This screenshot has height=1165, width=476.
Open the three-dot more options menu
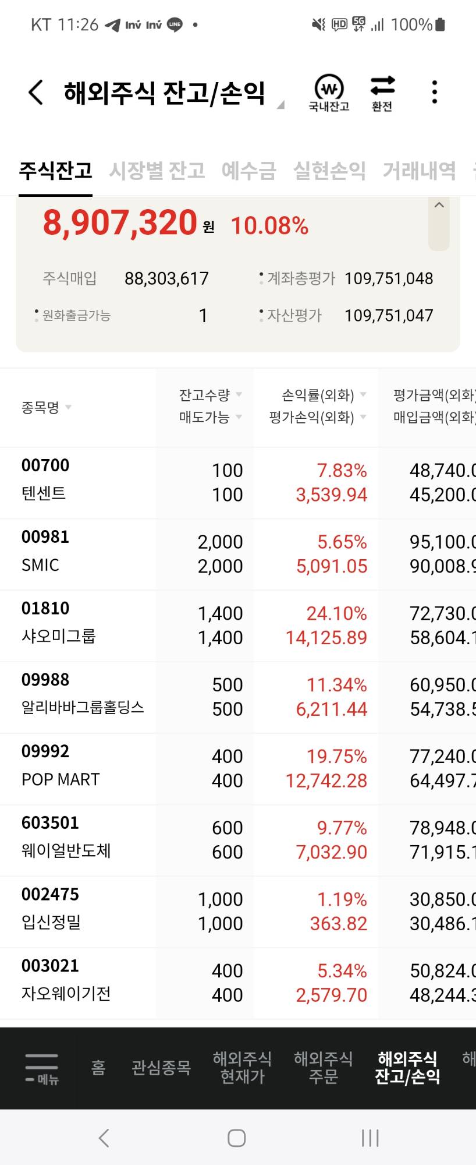pos(434,92)
